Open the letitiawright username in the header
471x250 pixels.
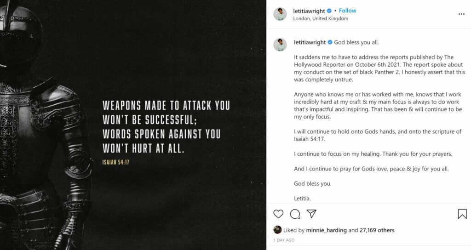pos(309,11)
